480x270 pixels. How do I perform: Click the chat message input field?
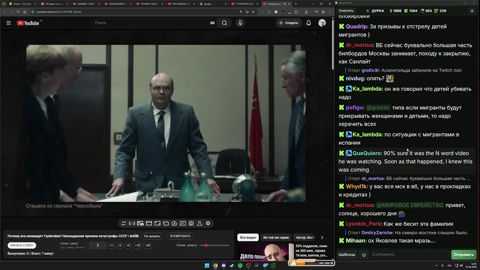click(x=410, y=255)
